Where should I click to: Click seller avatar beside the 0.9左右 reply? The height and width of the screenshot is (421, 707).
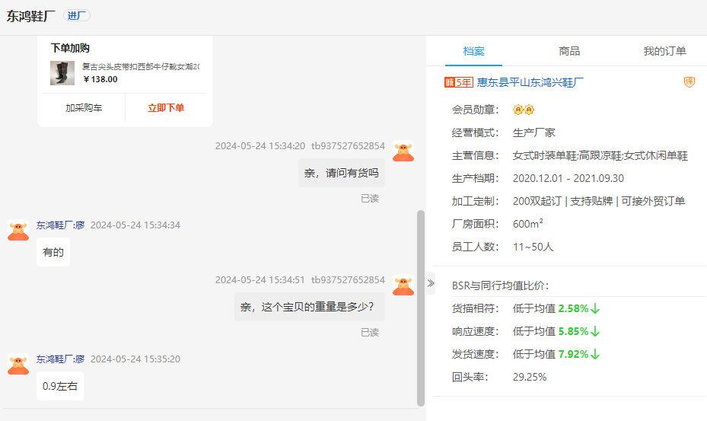pyautogui.click(x=18, y=363)
